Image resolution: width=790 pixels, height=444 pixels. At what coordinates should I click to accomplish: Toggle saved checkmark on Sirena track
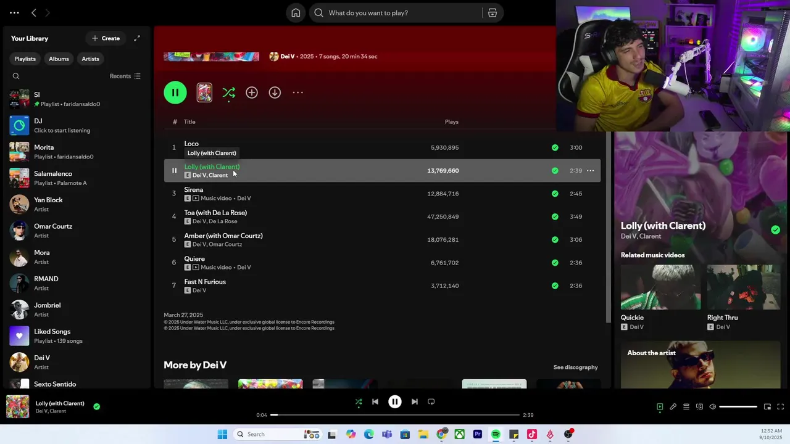(555, 194)
